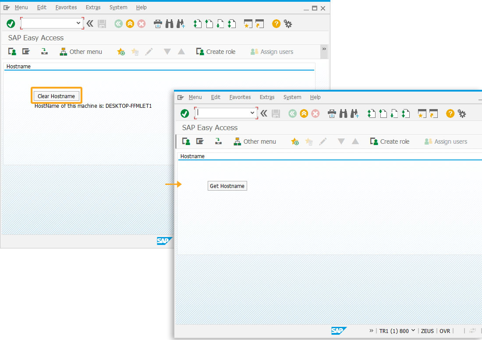Click Find Next binoculars icon, front window
The image size is (482, 340).
point(355,113)
